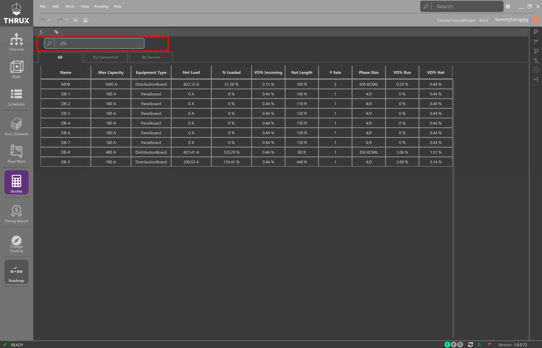Save project with the floppy disk icon
The height and width of the screenshot is (348, 542).
pos(76,20)
